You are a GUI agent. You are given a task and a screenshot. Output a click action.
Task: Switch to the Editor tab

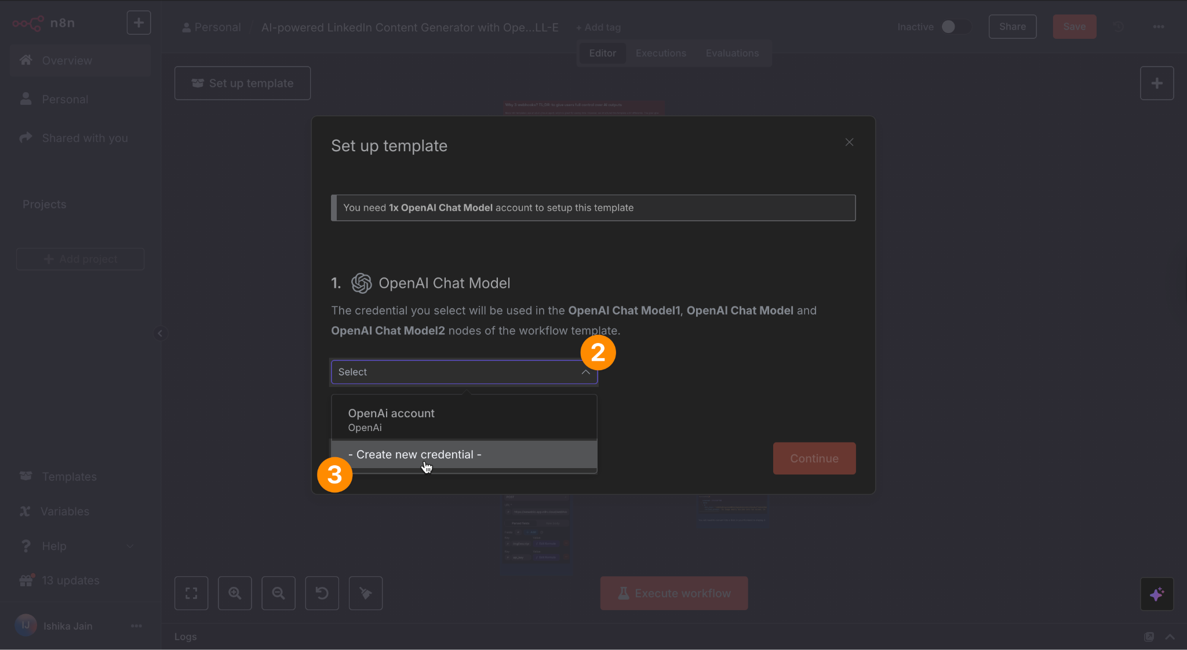602,53
